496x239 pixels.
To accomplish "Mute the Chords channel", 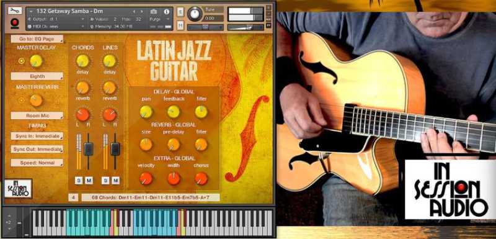I will [89, 181].
